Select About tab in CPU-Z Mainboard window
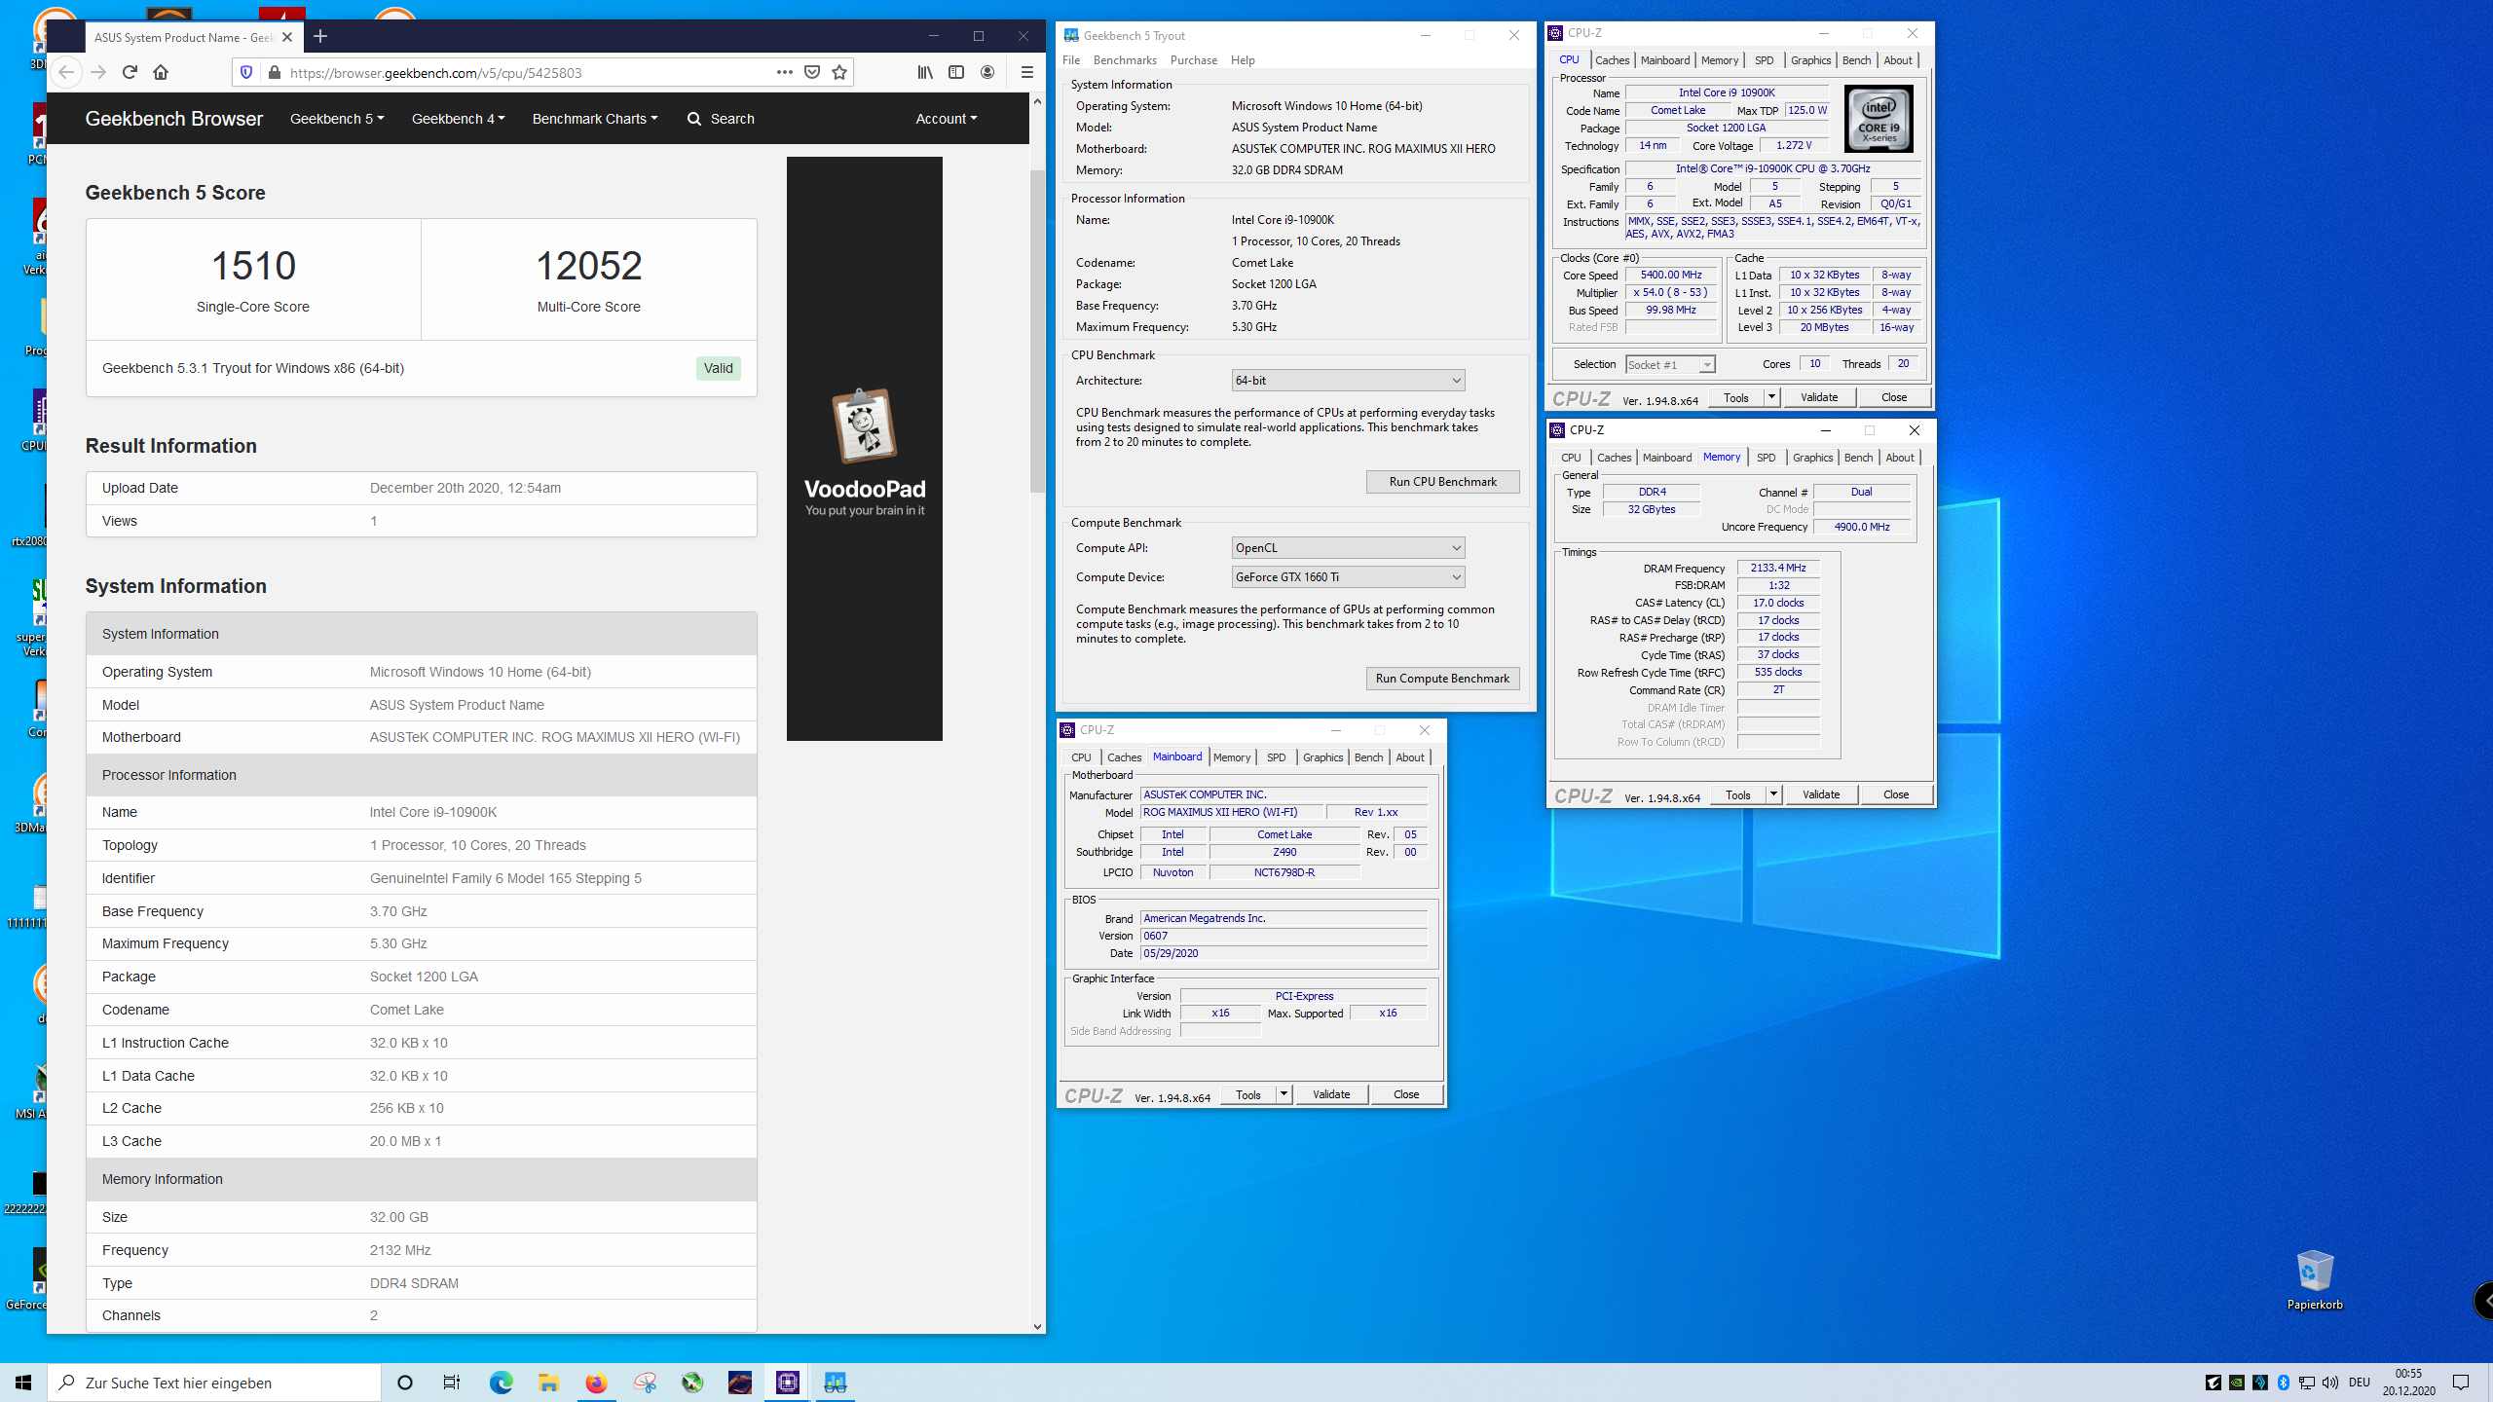Viewport: 2493px width, 1402px height. click(x=1410, y=757)
